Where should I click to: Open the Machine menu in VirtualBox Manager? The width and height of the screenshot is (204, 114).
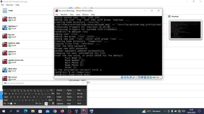(x=10, y=5)
